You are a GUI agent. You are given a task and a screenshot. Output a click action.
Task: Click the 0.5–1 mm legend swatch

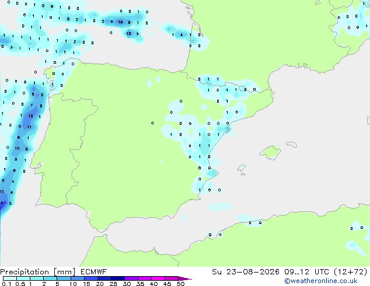[x=23, y=278]
